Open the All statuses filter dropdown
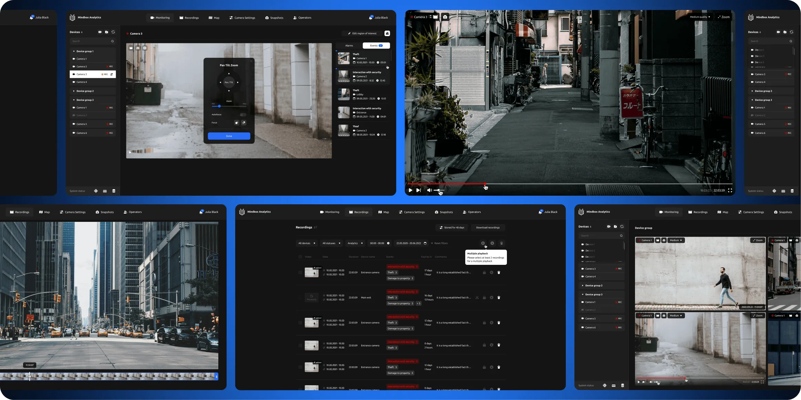The image size is (801, 400). click(x=331, y=243)
